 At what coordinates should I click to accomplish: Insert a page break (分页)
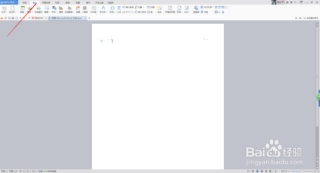pyautogui.click(x=4, y=10)
